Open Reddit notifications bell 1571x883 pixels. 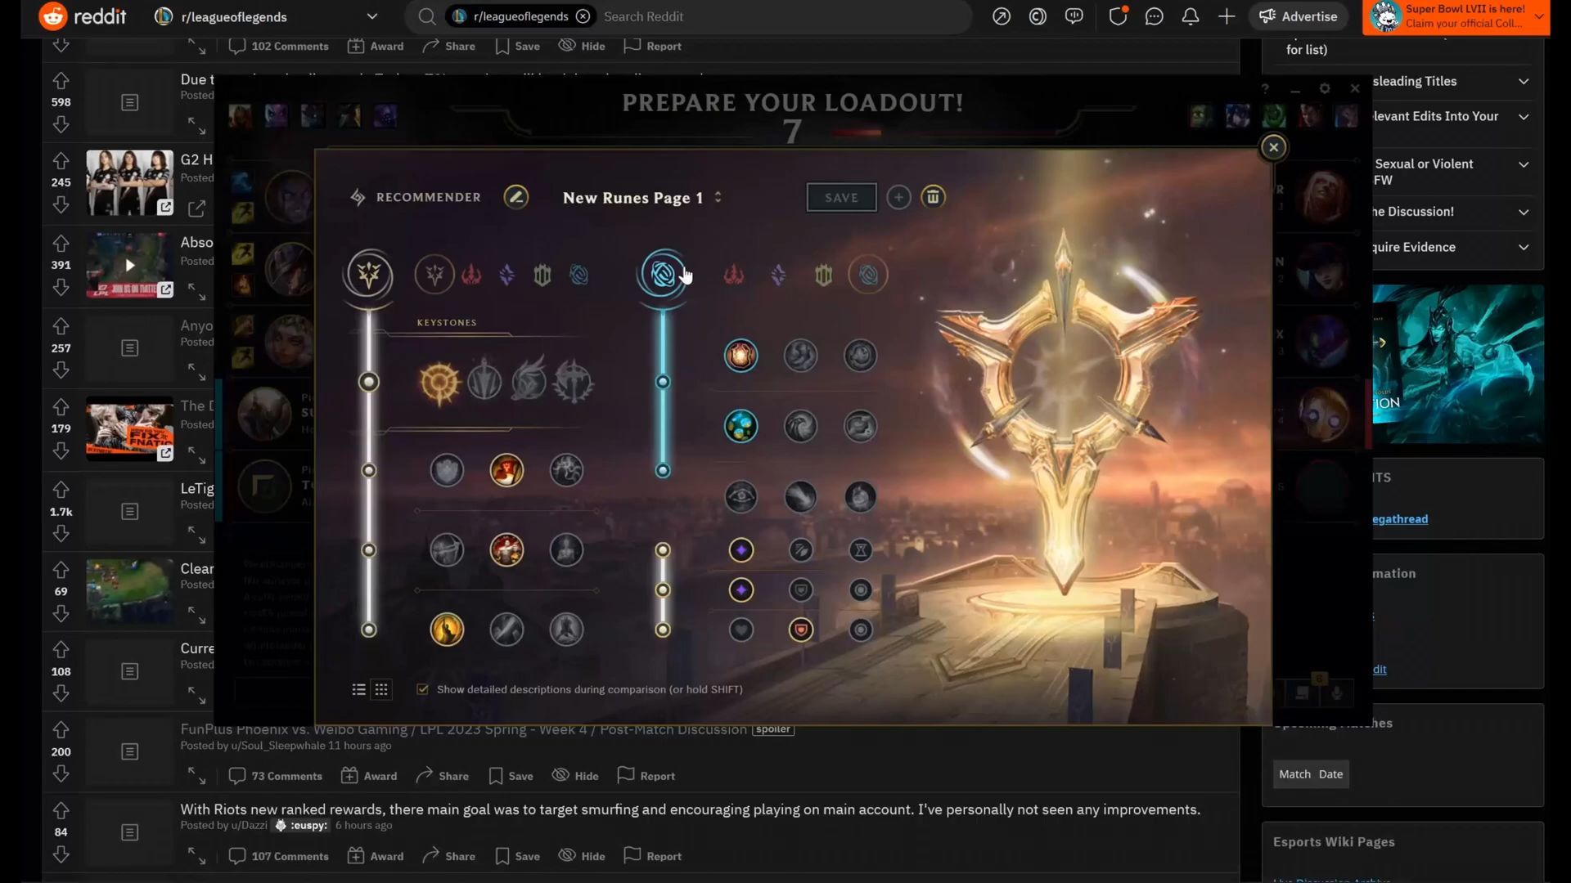tap(1191, 16)
